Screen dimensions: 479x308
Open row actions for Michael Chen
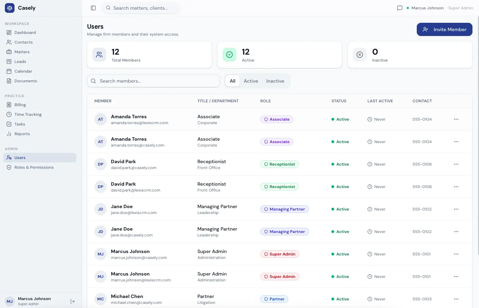click(456, 299)
